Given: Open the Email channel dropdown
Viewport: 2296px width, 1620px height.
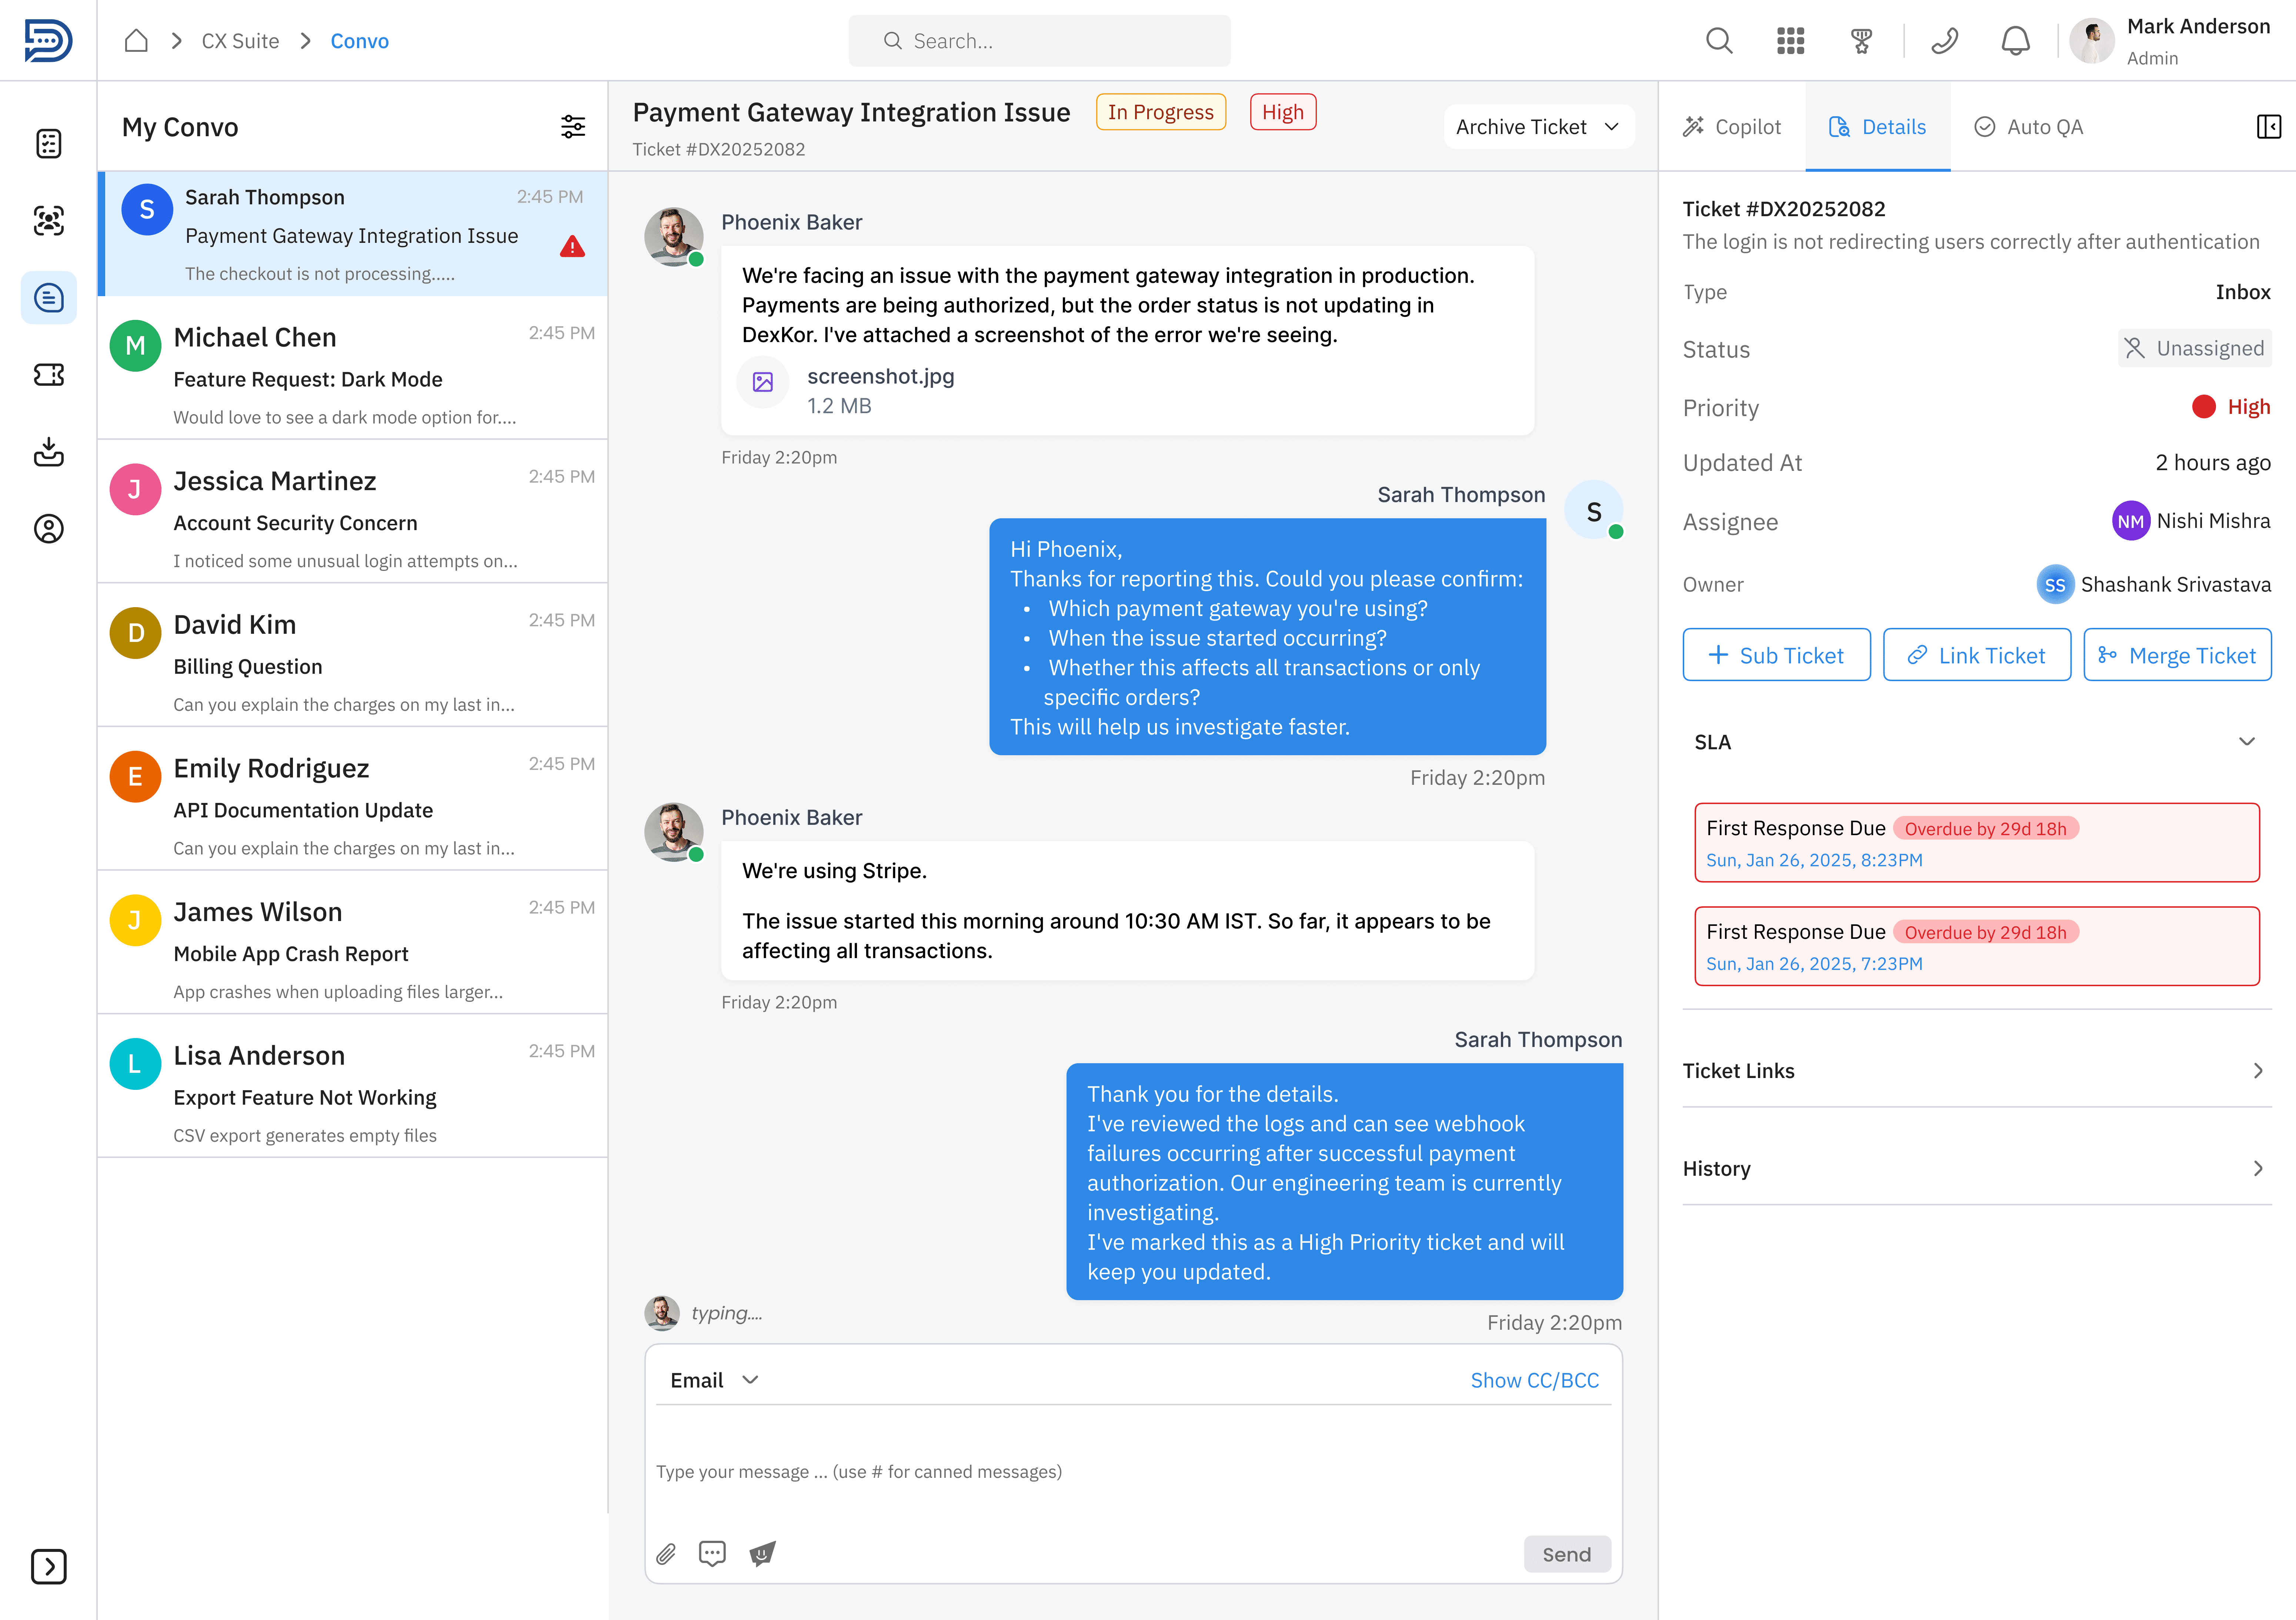Looking at the screenshot, I should click(x=714, y=1380).
